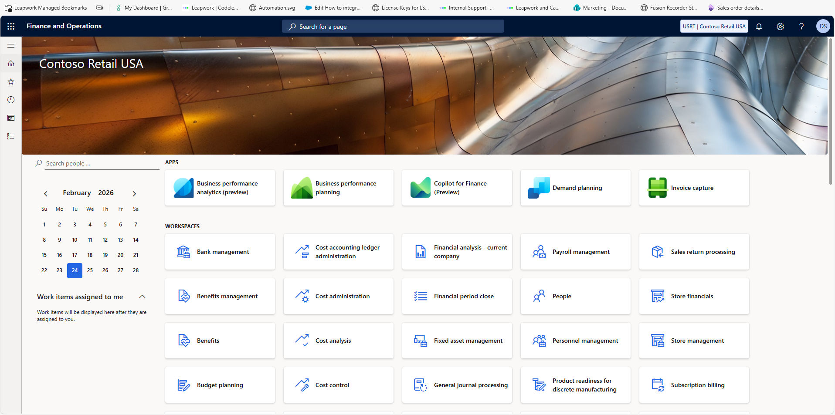Open USRT Contoso Retail USA company picker

pos(714,26)
